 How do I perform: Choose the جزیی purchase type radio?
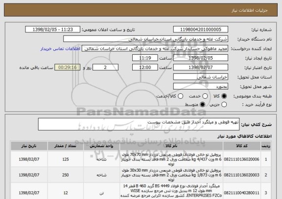[224, 104]
